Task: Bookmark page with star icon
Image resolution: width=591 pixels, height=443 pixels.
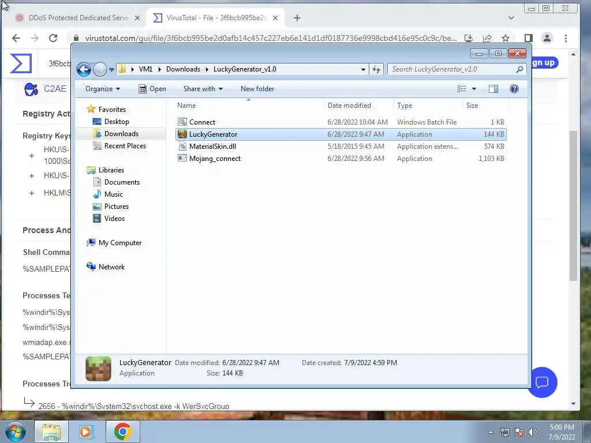Action: point(506,38)
